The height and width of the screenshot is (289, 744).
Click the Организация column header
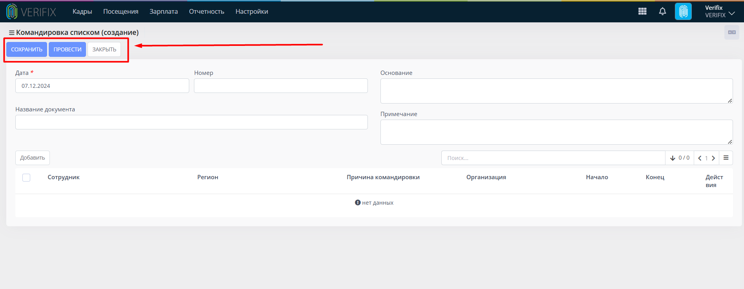(486, 177)
